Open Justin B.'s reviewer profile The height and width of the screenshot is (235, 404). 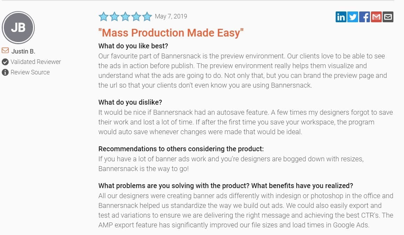point(24,51)
